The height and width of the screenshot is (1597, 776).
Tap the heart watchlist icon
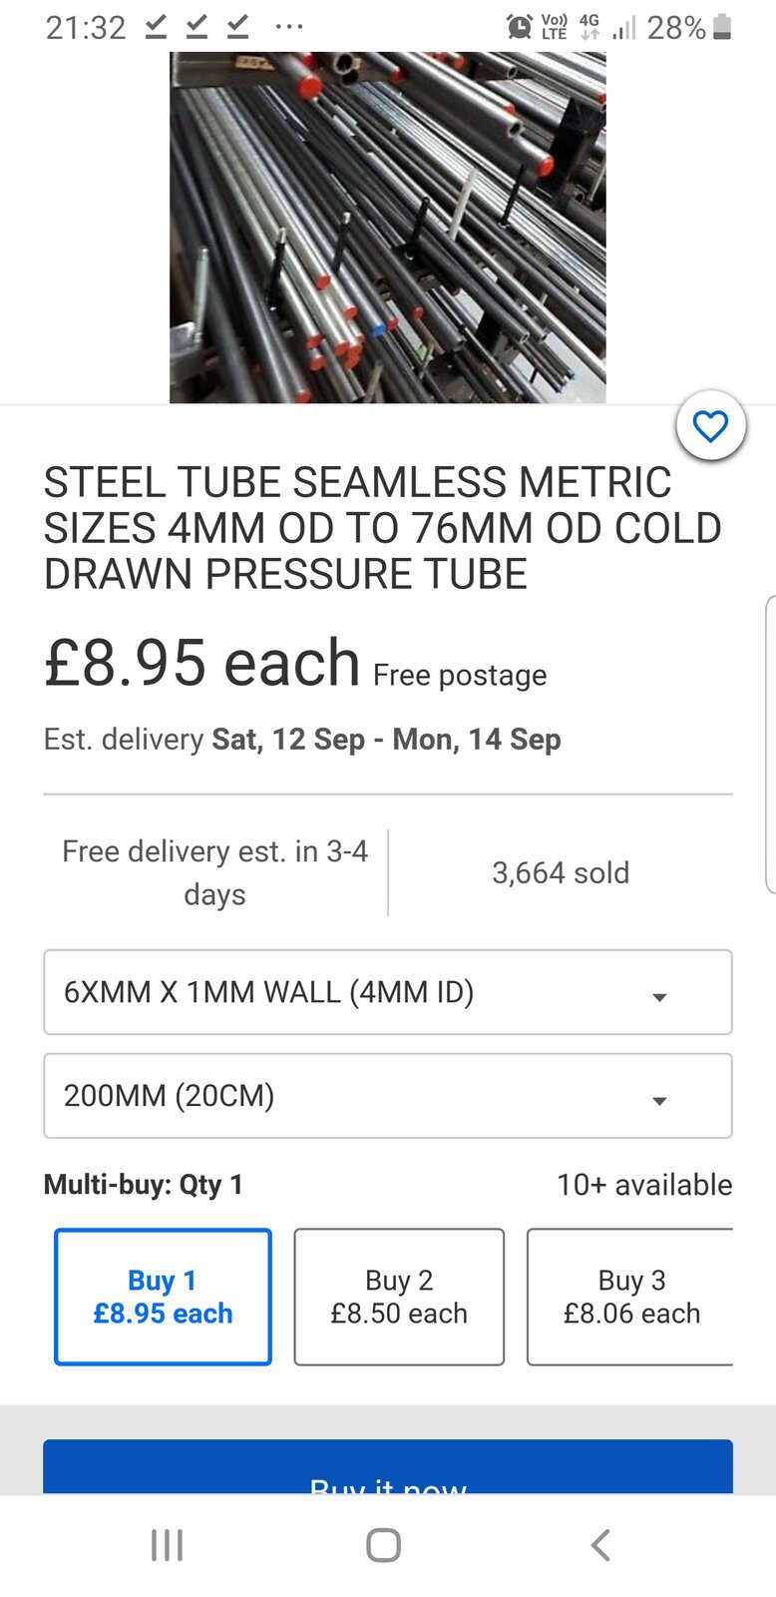pyautogui.click(x=710, y=427)
